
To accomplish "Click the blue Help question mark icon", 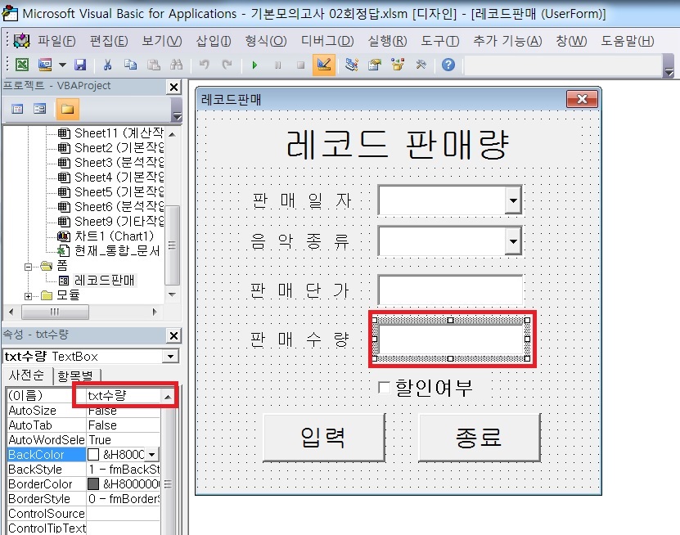I will click(x=448, y=65).
